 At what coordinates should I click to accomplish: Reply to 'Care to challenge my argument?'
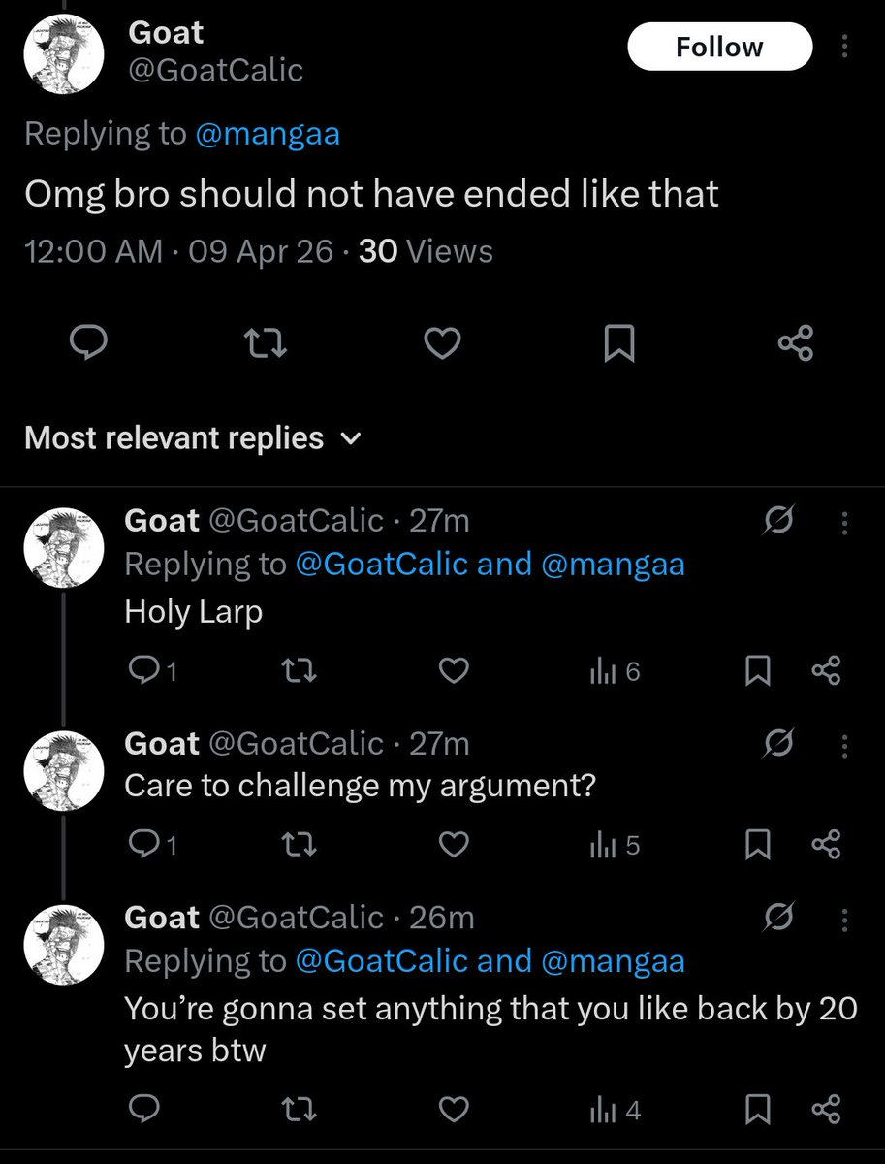pyautogui.click(x=153, y=845)
